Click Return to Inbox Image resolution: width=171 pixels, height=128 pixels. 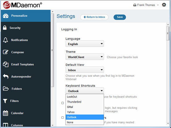tap(94, 17)
